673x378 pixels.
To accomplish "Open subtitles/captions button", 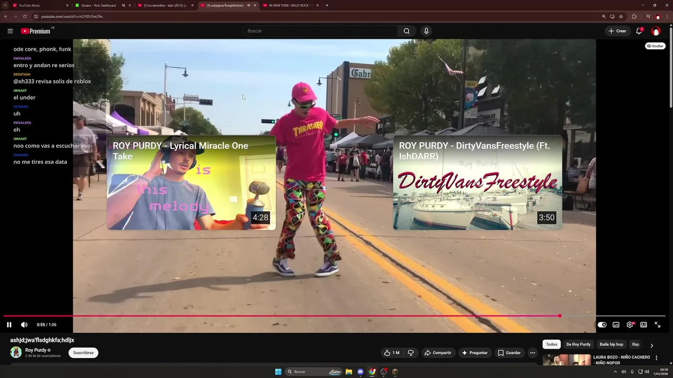I will click(616, 325).
